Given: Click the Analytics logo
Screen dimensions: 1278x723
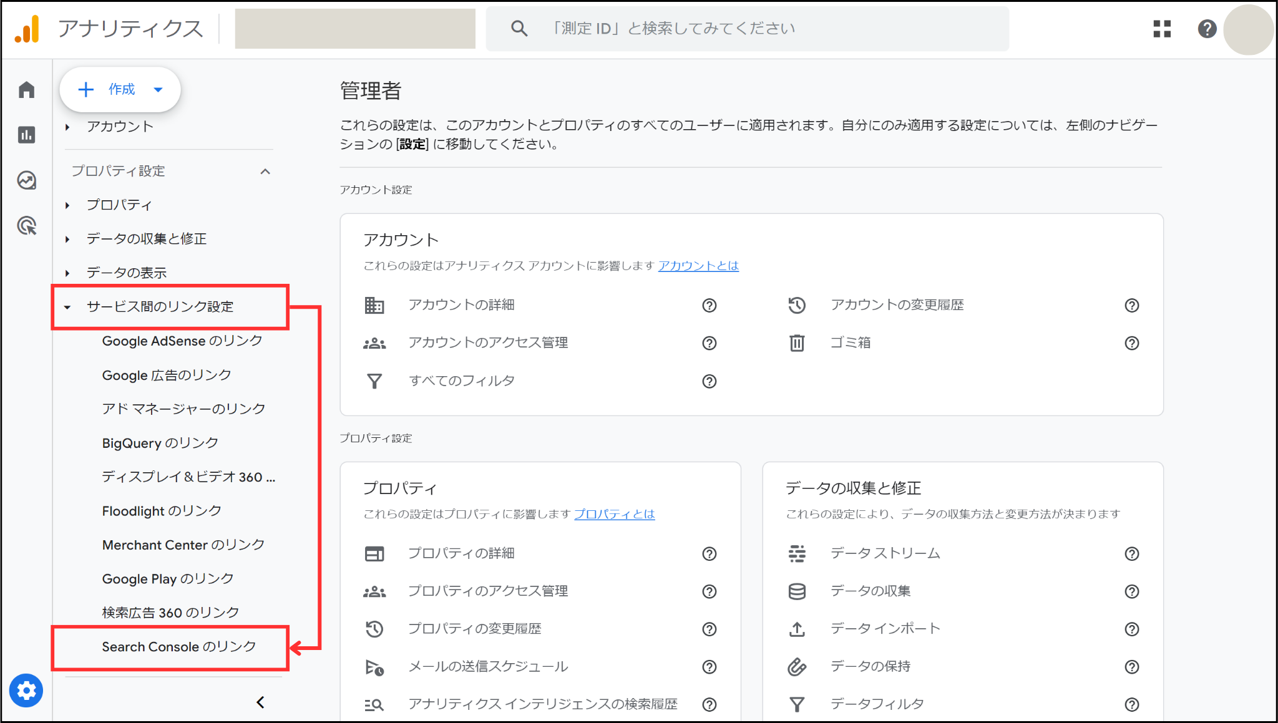Looking at the screenshot, I should 27,29.
